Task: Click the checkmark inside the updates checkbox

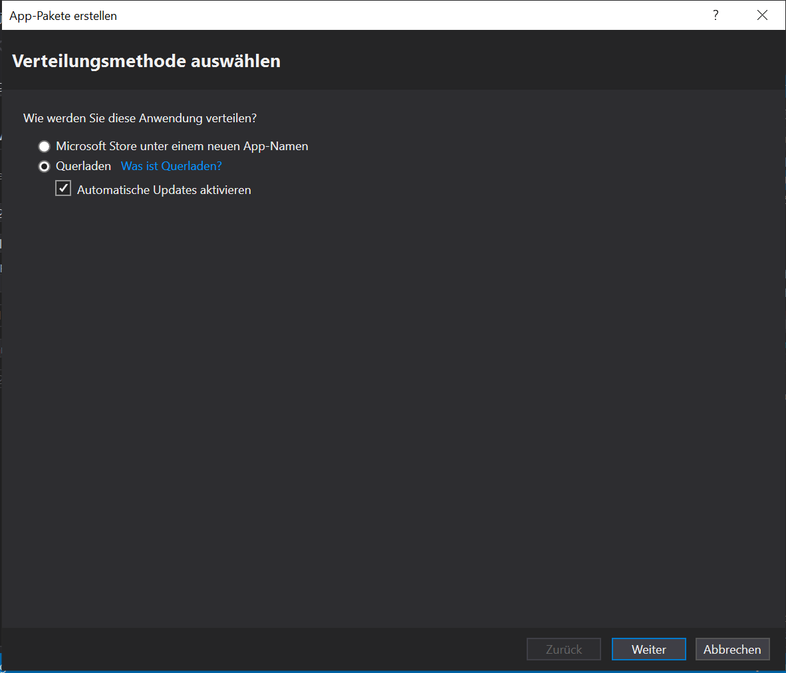Action: (63, 189)
